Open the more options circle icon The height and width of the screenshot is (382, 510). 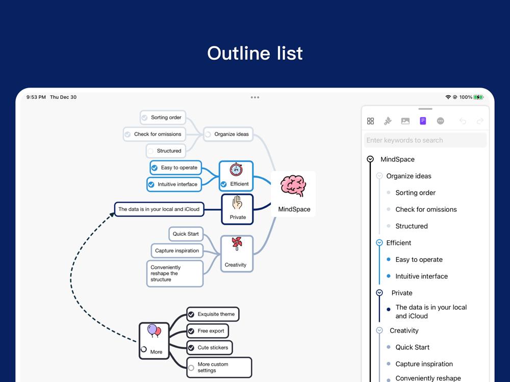(441, 121)
